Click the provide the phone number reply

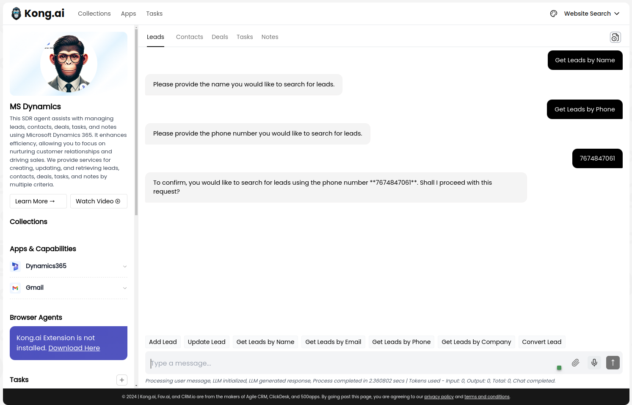(258, 134)
